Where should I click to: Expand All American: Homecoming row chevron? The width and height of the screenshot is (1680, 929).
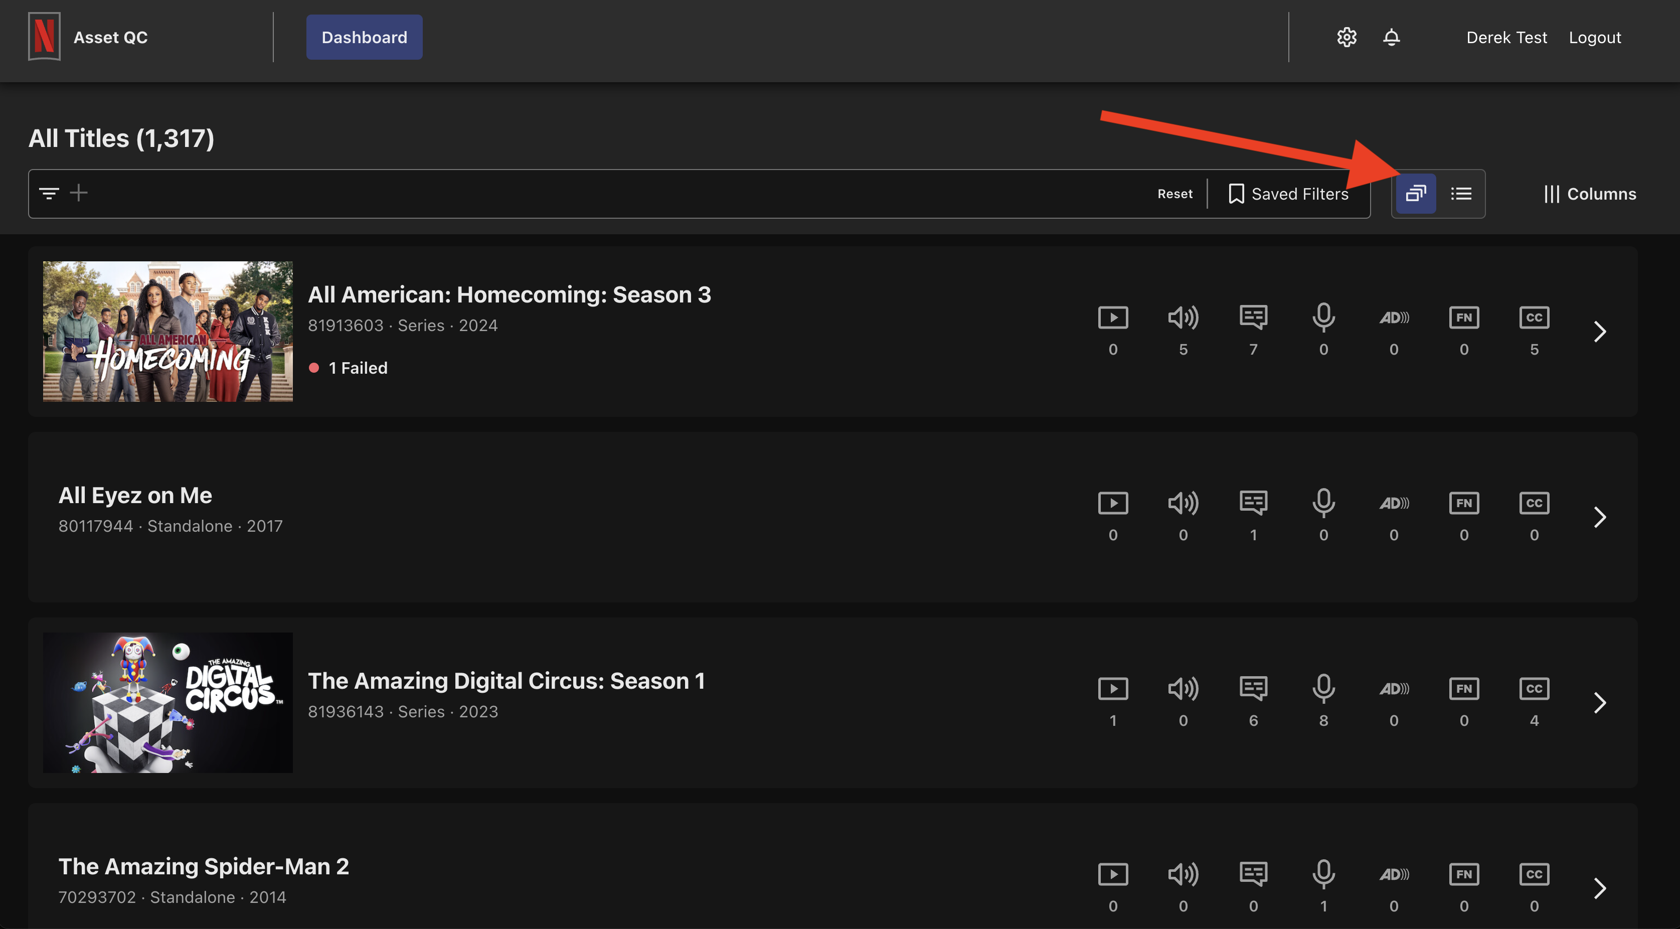point(1599,332)
